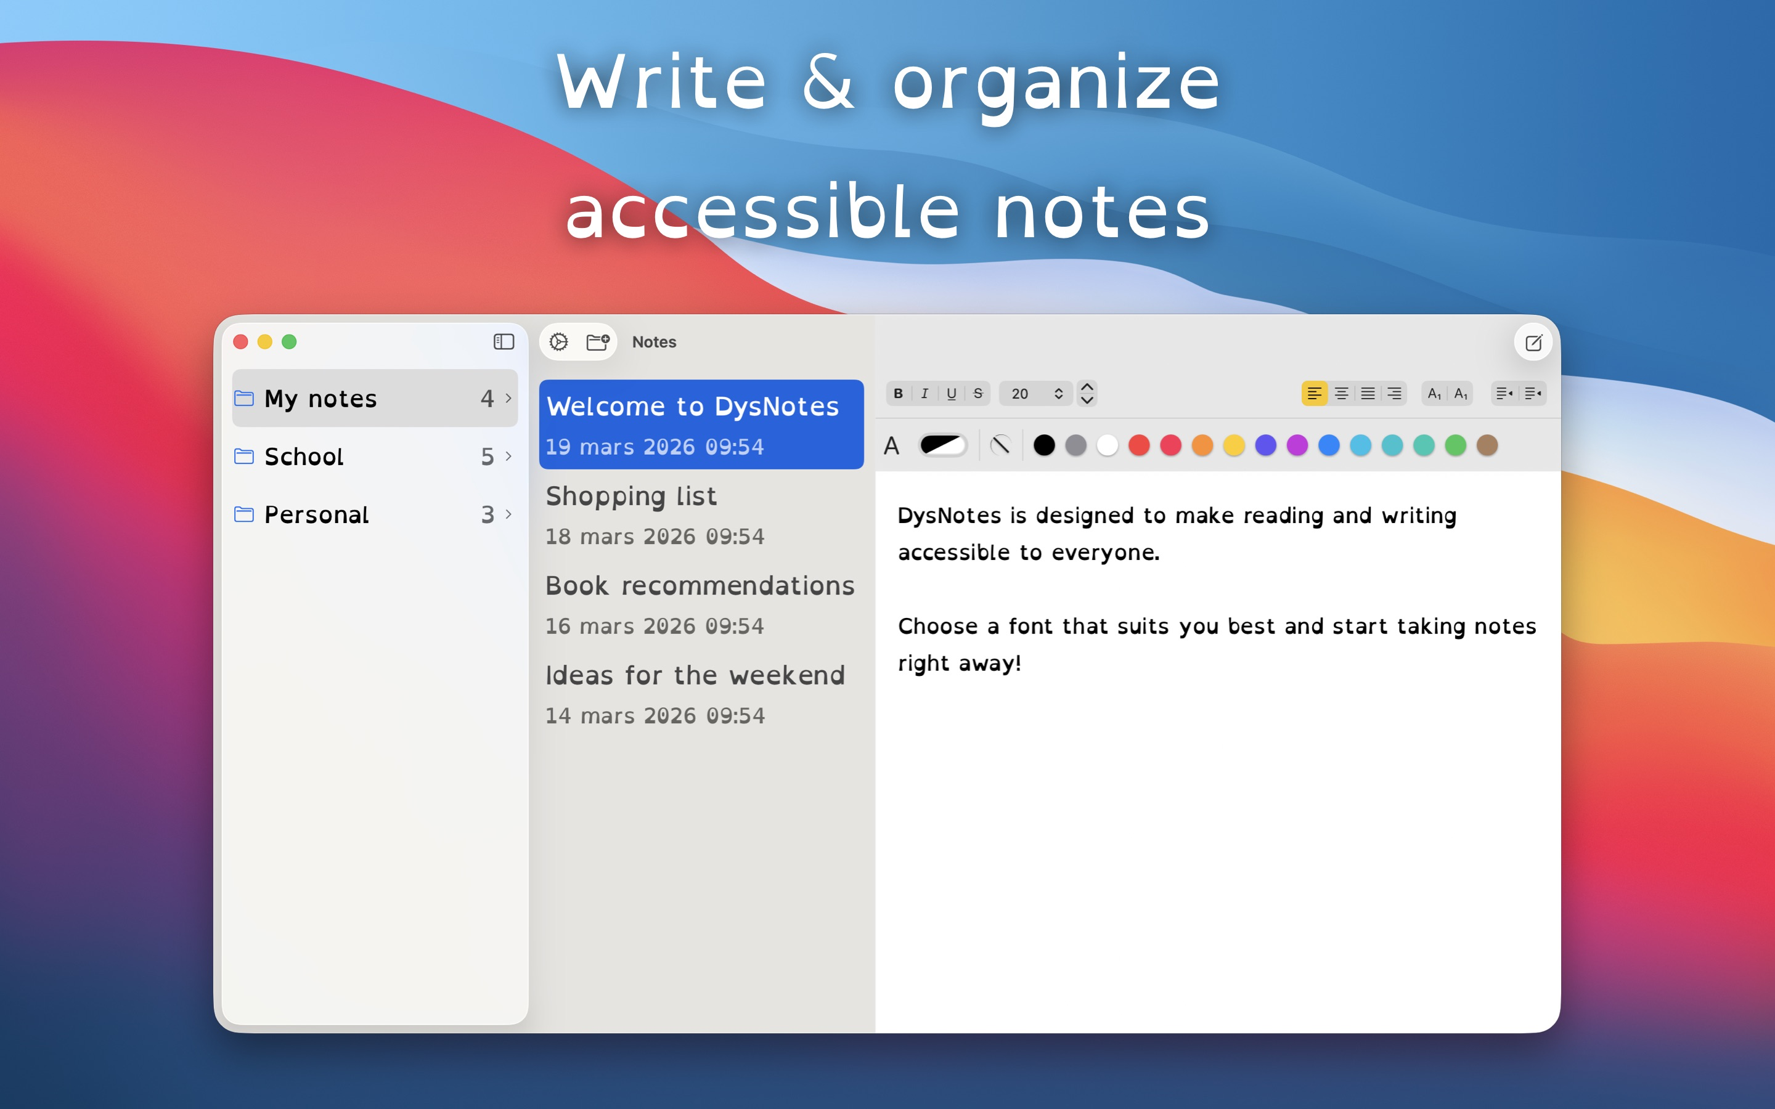The image size is (1775, 1109).
Task: Toggle bold formatting
Action: (898, 394)
